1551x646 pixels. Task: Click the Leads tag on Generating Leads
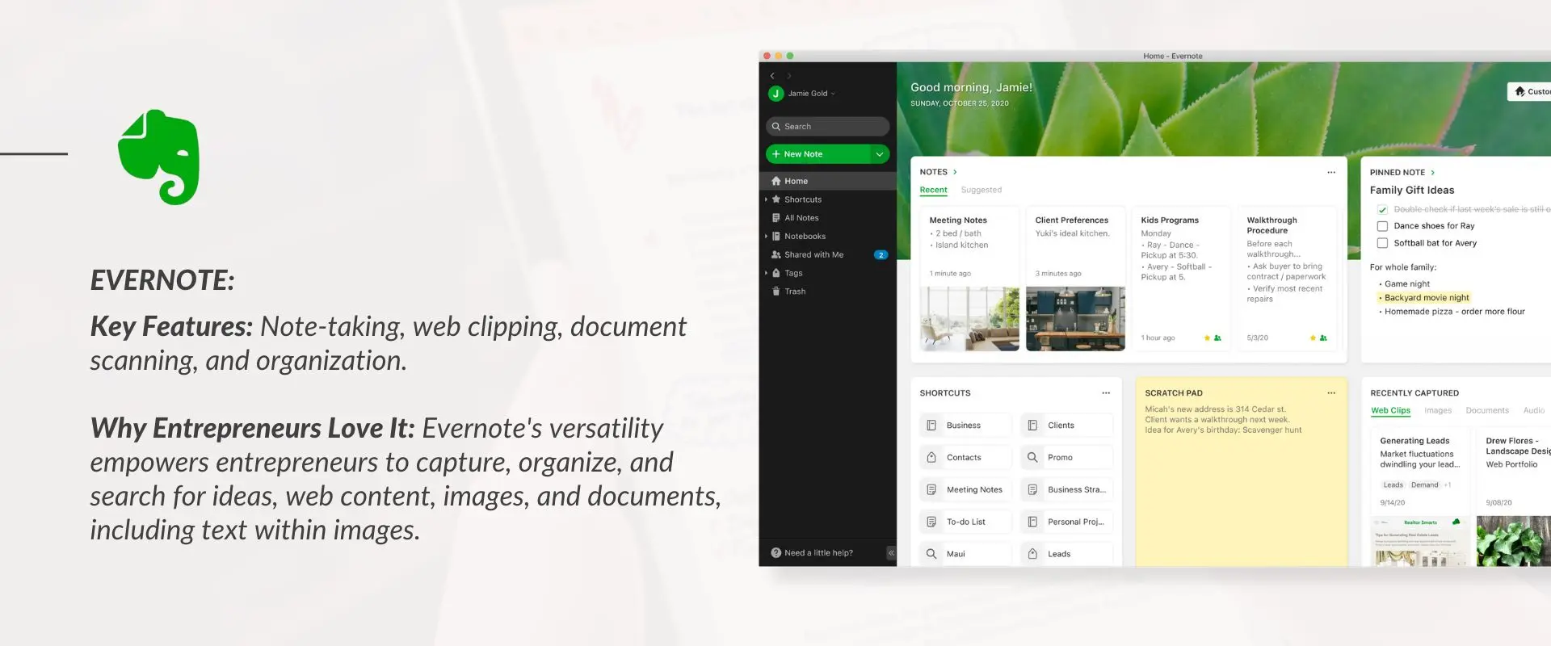click(x=1393, y=485)
